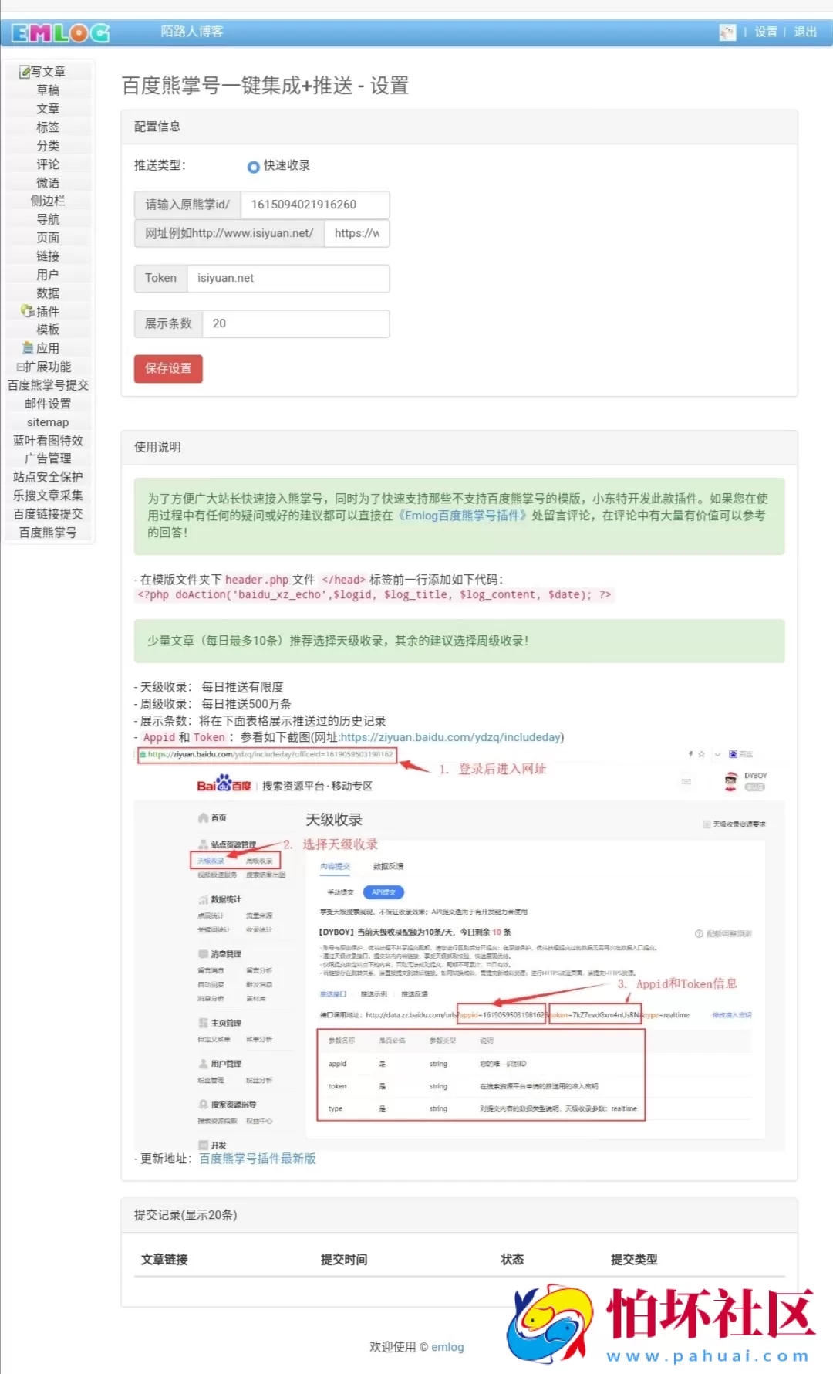Open 导航 in the sidebar
This screenshot has height=1374, width=833.
[48, 219]
